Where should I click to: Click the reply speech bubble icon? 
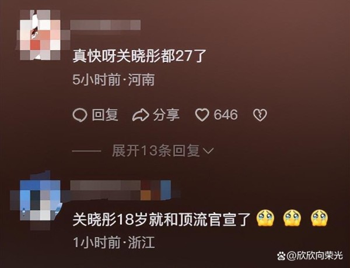80,115
